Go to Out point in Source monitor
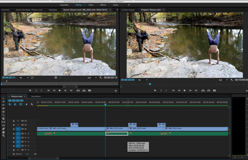248x160 pixels. 71,91
